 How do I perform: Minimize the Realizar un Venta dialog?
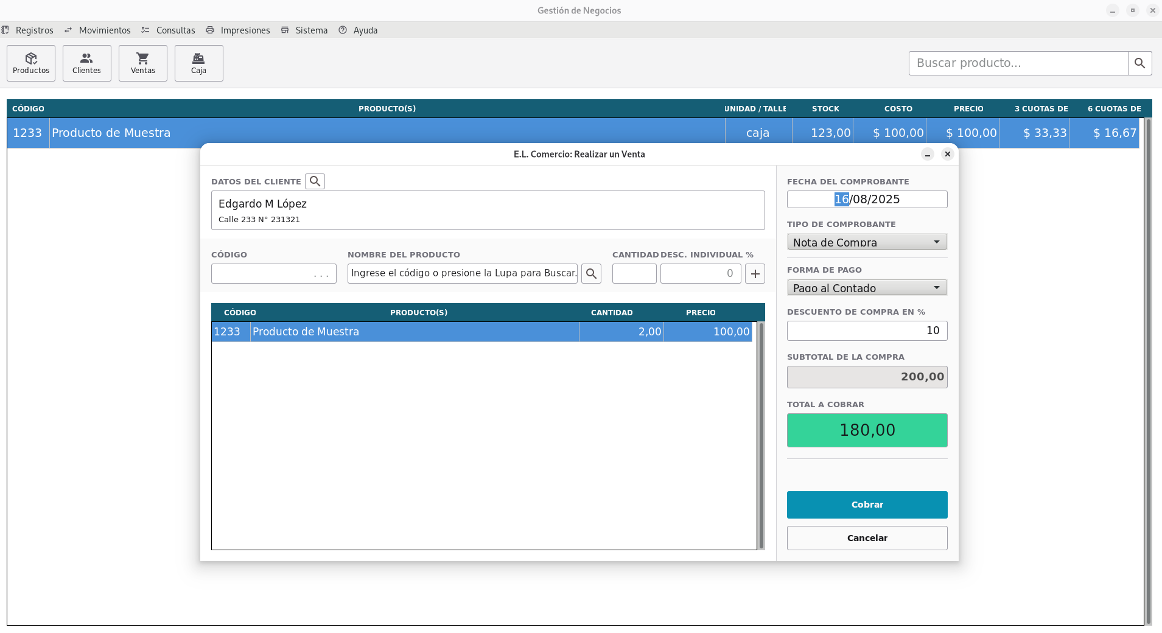click(x=927, y=155)
